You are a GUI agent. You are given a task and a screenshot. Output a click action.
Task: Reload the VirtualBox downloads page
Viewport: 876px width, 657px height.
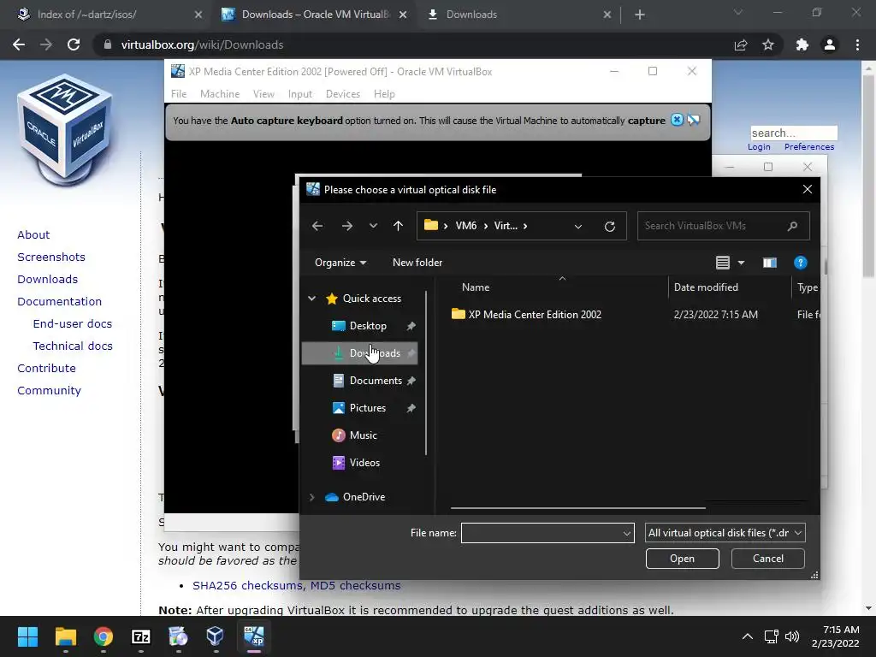pyautogui.click(x=74, y=44)
